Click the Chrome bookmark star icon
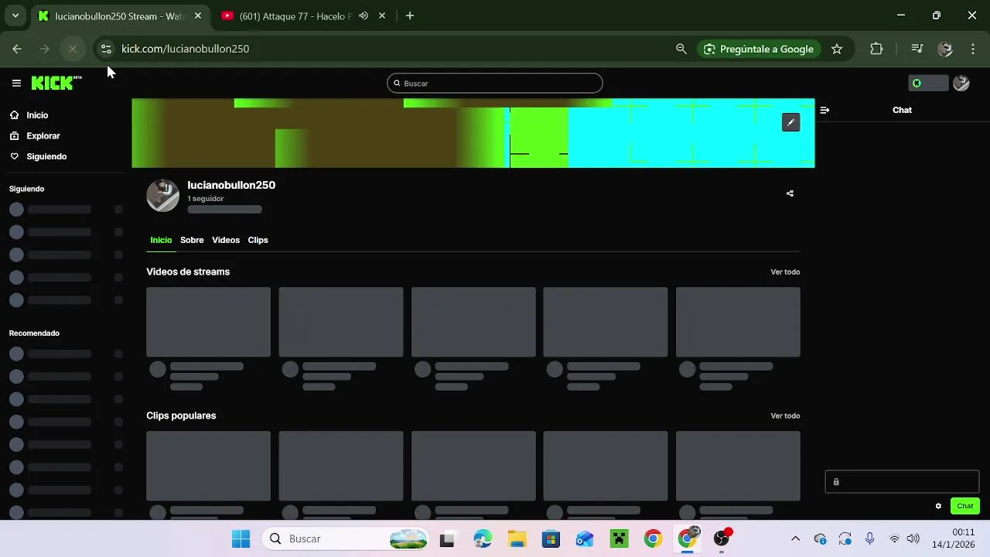Viewport: 990px width, 557px height. coord(837,49)
